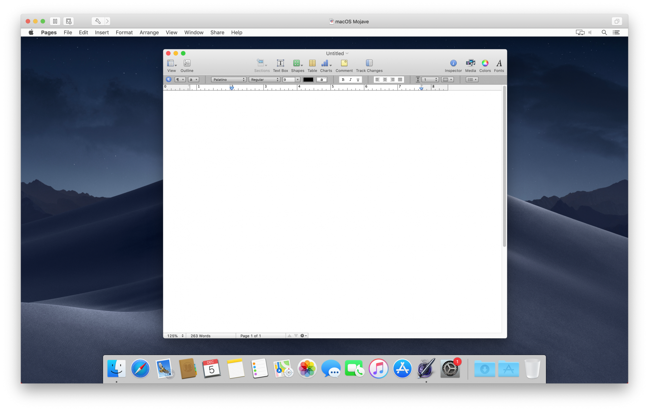
Task: Justify text
Action: click(x=400, y=80)
